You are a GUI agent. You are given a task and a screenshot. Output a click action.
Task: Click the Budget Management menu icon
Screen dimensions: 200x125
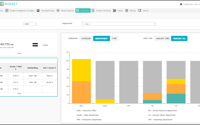[7, 10]
